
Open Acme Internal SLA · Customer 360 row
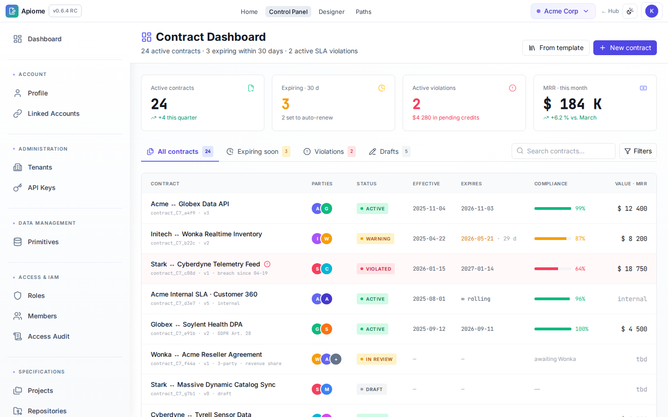[x=399, y=299]
